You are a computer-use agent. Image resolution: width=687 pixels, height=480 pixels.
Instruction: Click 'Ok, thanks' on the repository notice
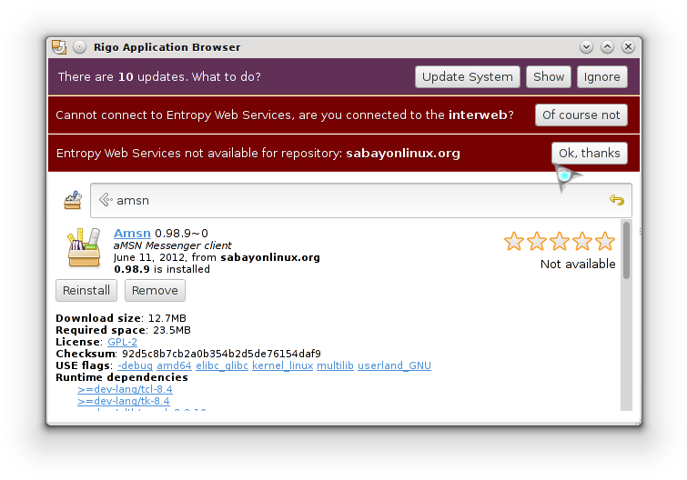pos(590,153)
